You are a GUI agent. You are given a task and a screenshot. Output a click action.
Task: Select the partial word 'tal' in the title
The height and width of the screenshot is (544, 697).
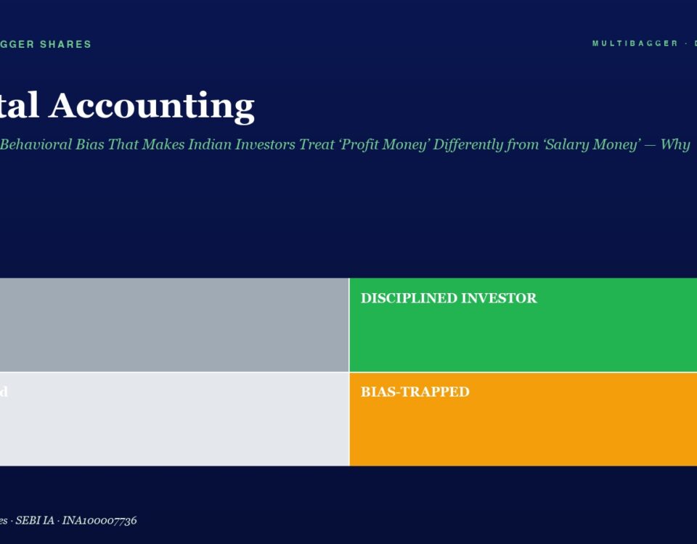(x=20, y=106)
